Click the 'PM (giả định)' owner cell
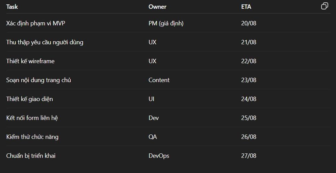This screenshot has height=173, width=336. tap(166, 23)
